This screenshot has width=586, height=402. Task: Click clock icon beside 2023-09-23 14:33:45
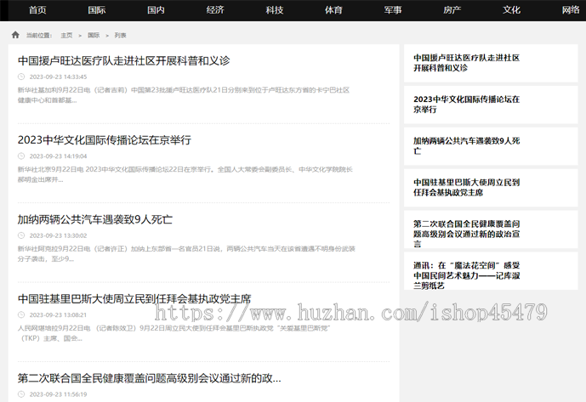21,76
